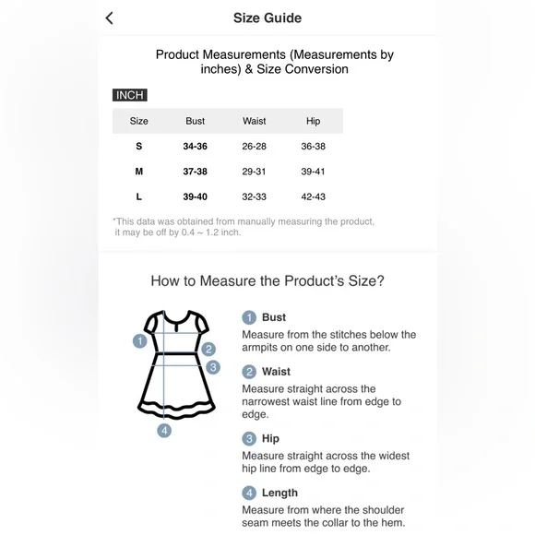
Task: Select the Waist column header
Action: tap(255, 121)
